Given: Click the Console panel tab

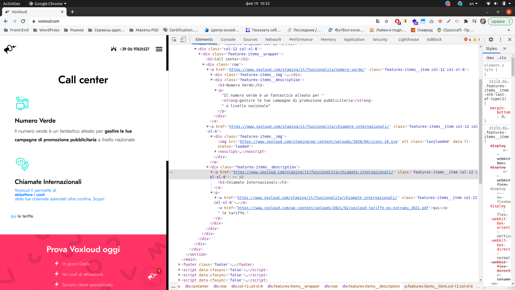Looking at the screenshot, I should pyautogui.click(x=227, y=39).
